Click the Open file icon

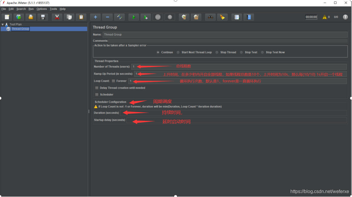(x=31, y=17)
